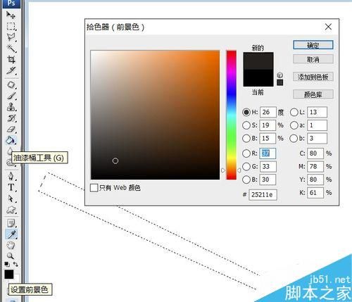Select the Eraser tool

(11, 129)
